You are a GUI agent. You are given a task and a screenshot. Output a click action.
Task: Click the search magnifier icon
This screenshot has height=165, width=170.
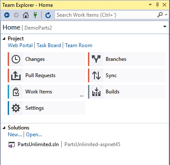pos(160,15)
